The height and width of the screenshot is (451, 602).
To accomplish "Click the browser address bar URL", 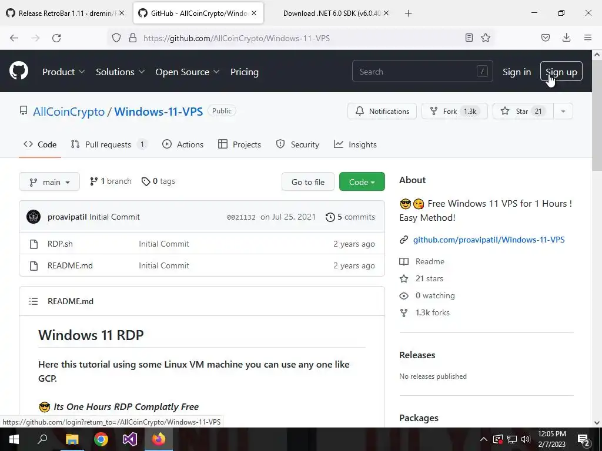I will pyautogui.click(x=236, y=38).
